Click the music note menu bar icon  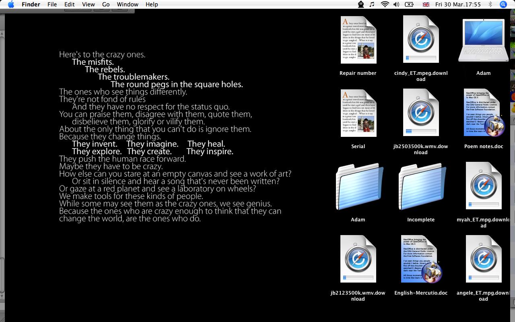coord(372,4)
